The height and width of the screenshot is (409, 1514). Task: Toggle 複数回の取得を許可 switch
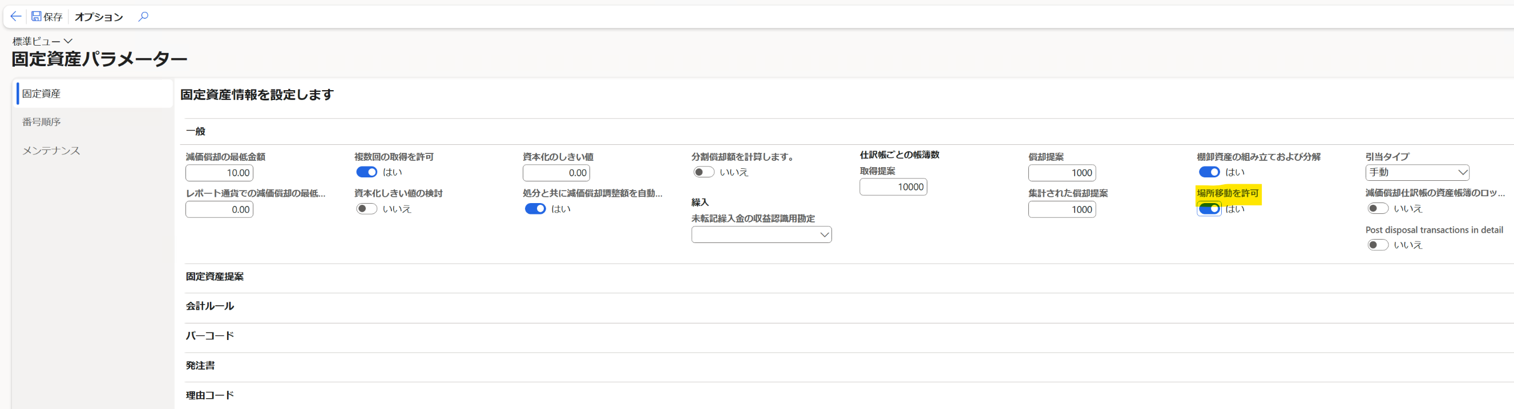[x=367, y=172]
